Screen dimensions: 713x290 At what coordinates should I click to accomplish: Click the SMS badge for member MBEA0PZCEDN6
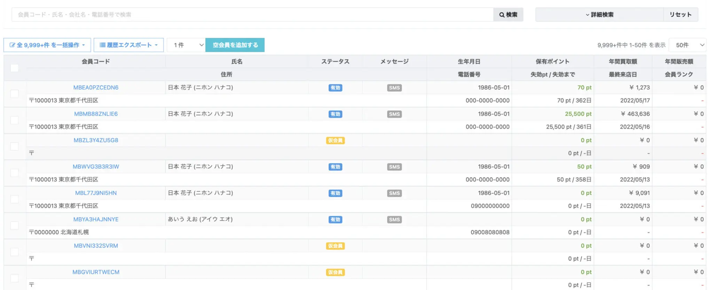pos(394,88)
